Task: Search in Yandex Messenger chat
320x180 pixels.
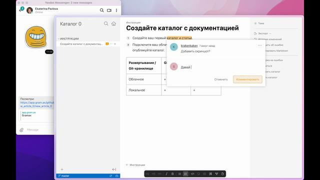Action: (101, 10)
